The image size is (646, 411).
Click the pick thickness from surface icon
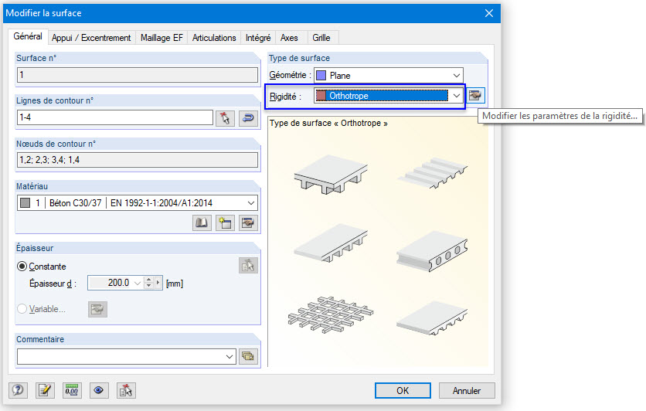click(x=248, y=266)
